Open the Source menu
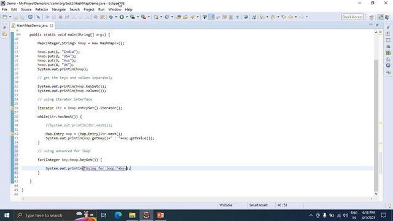 (x=26, y=10)
